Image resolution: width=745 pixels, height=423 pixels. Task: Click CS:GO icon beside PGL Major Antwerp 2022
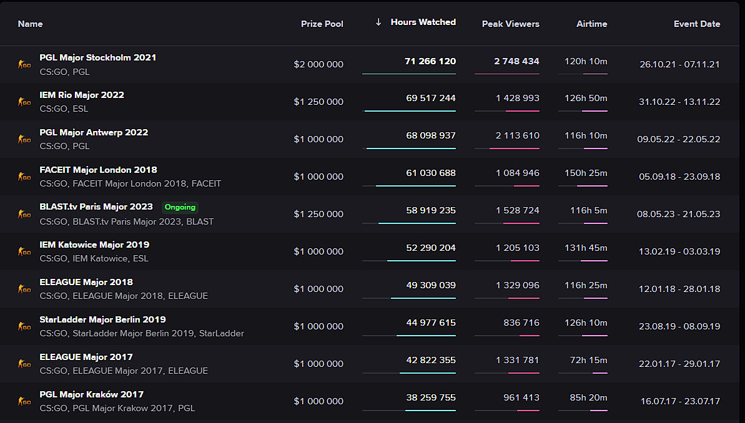pos(24,139)
